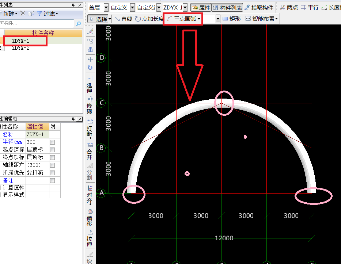Expand the 新建 dropdown menu

pyautogui.click(x=16, y=14)
